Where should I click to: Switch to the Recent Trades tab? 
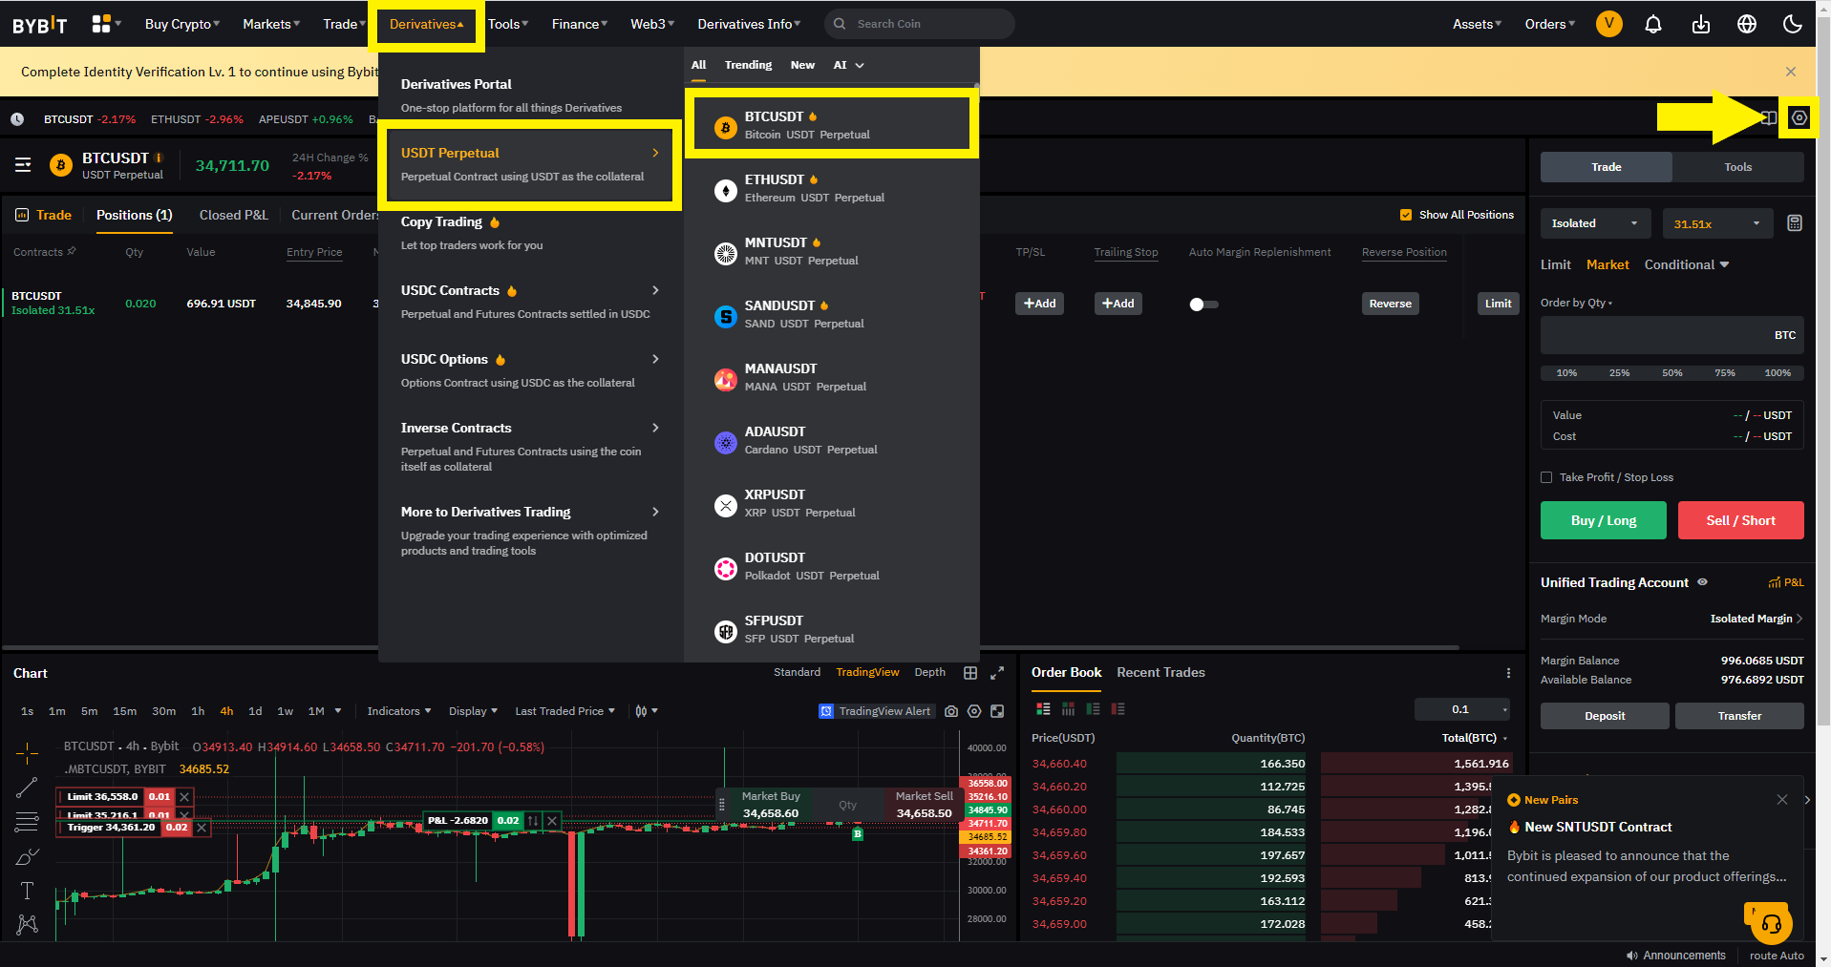(1160, 672)
